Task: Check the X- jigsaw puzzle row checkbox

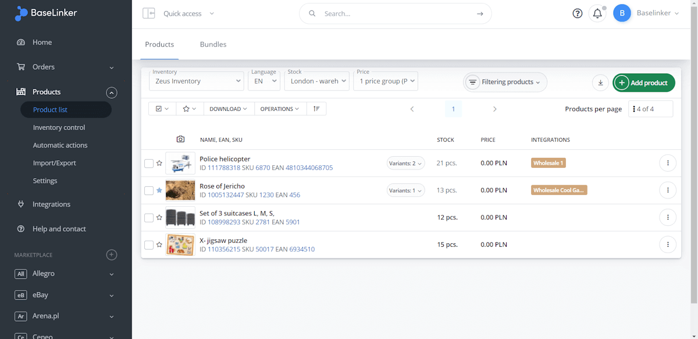Action: point(149,245)
